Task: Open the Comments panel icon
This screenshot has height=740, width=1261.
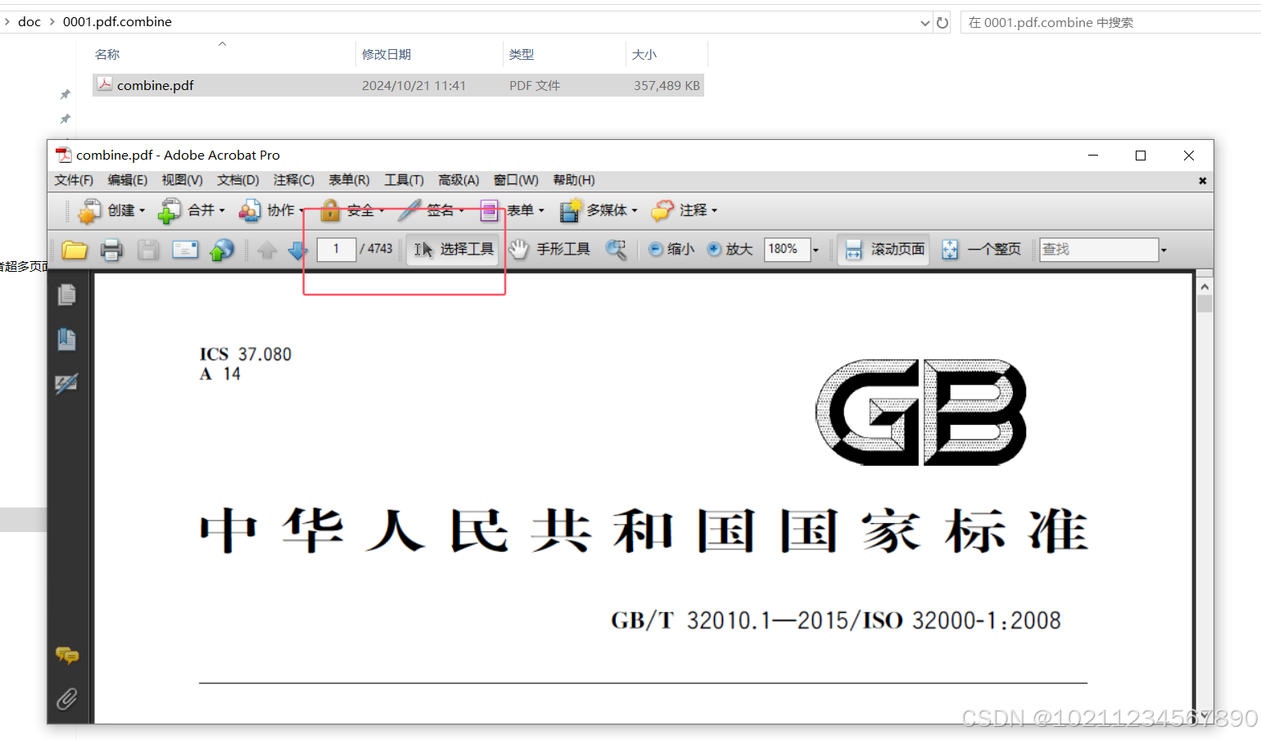Action: point(67,655)
